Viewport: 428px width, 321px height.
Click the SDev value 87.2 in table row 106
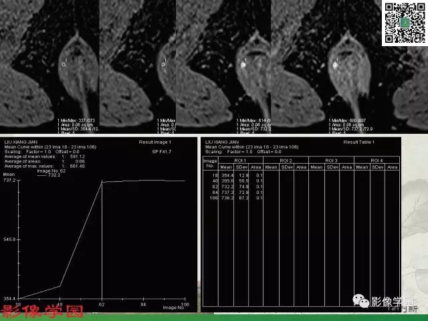pyautogui.click(x=243, y=198)
